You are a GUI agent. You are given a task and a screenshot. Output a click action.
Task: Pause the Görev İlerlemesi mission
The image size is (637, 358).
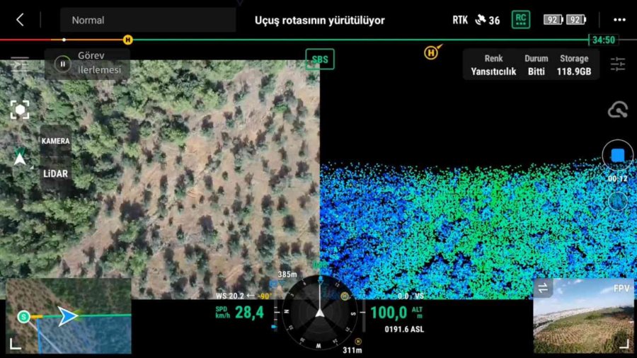click(63, 64)
